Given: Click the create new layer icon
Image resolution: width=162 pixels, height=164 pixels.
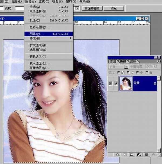Looking at the screenshot, I should (x=146, y=155).
